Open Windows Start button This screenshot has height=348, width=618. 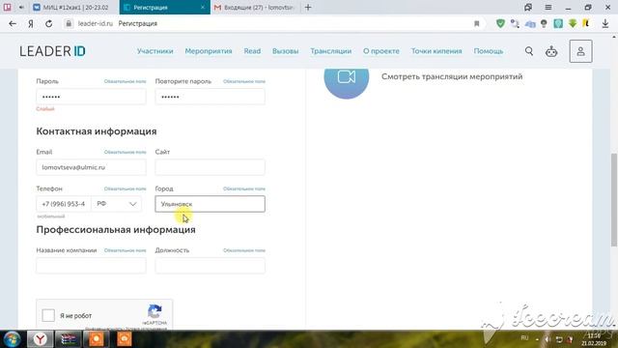pos(12,339)
